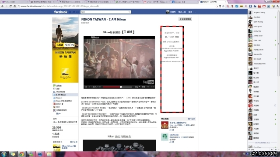Open chat with Jacky Wu
Image resolution: width=280 pixels, height=157 pixels.
[262, 31]
